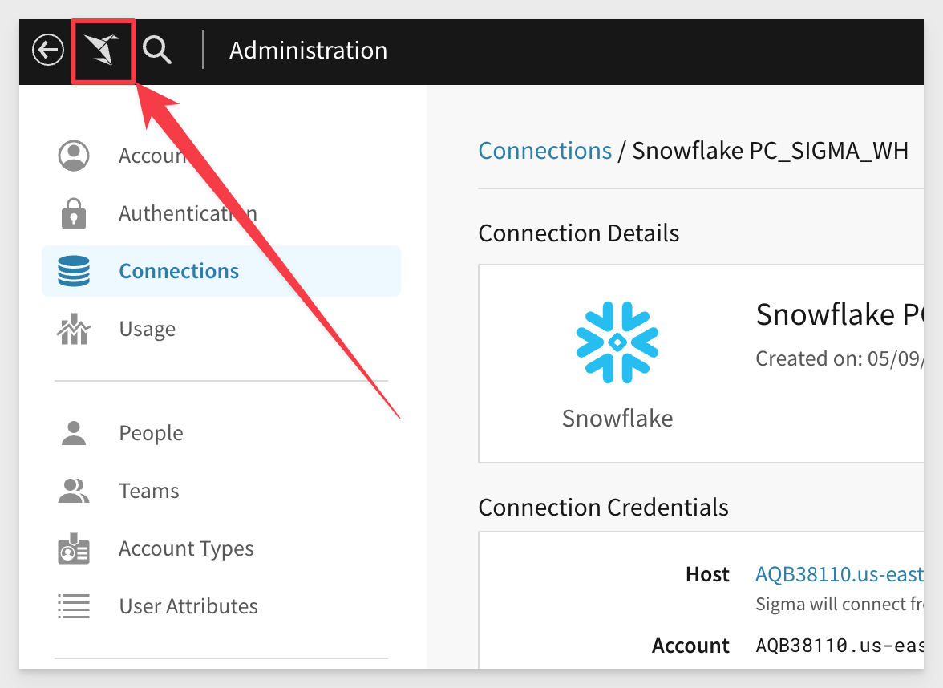Open Sigma home via bird logo
This screenshot has height=688, width=943.
click(x=103, y=51)
